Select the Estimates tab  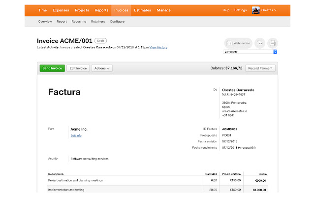coord(143,10)
